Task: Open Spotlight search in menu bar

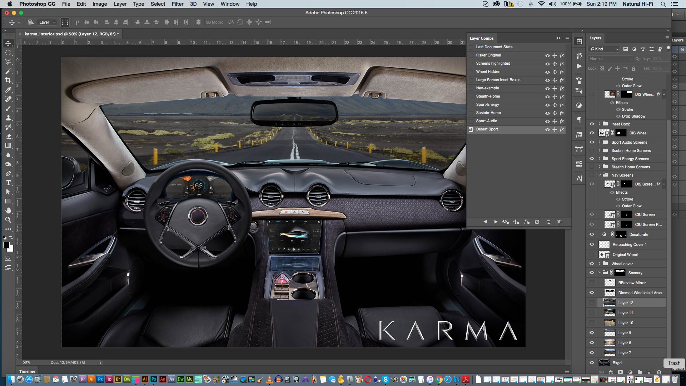Action: coord(663,4)
